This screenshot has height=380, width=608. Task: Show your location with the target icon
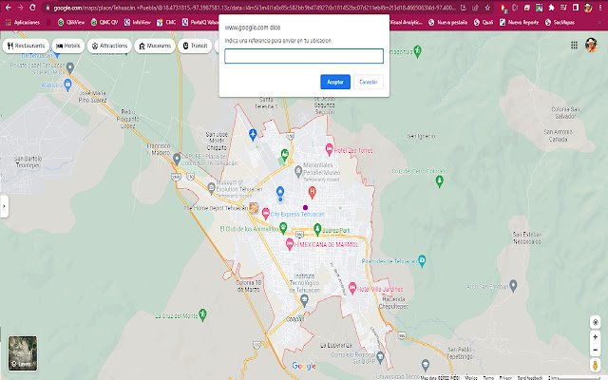(596, 322)
